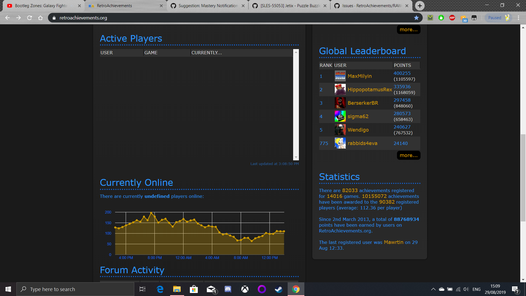Viewport: 526px width, 296px height.
Task: Open the Xbox app from the taskbar
Action: click(x=245, y=289)
